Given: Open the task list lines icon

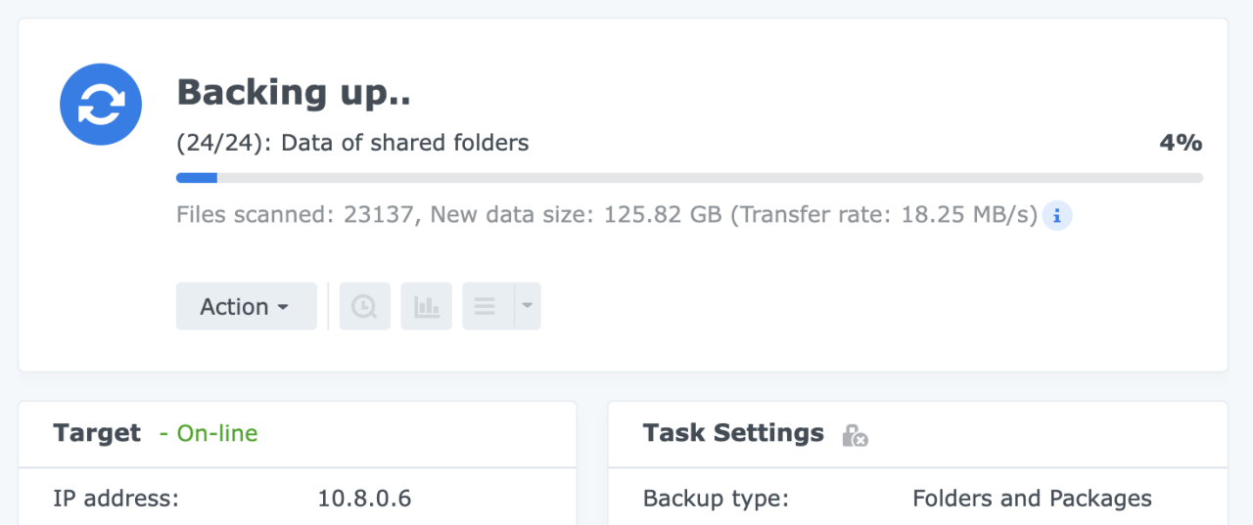Looking at the screenshot, I should pyautogui.click(x=487, y=306).
